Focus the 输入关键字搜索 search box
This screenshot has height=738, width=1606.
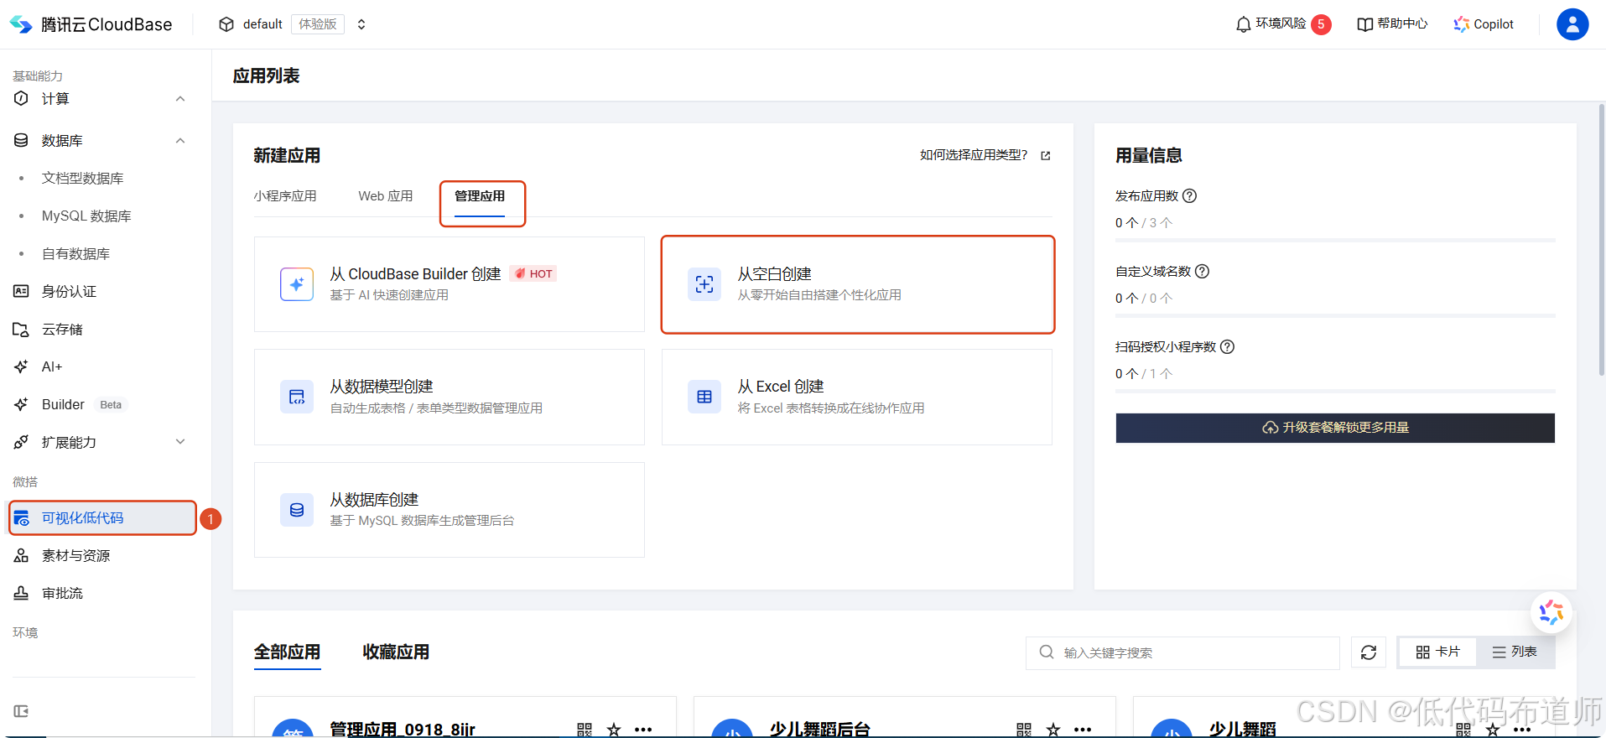click(x=1182, y=652)
